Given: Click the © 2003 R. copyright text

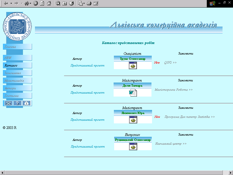Looking at the screenshot, I should point(10,128).
